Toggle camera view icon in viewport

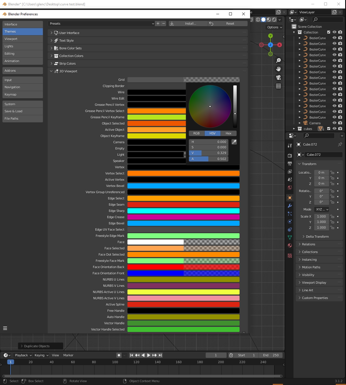pos(278,77)
